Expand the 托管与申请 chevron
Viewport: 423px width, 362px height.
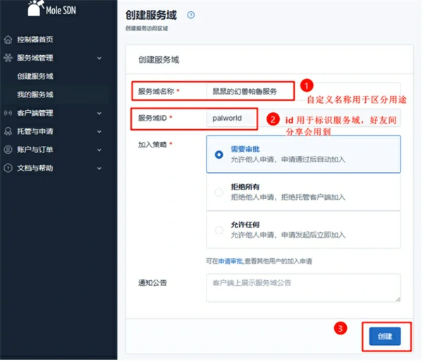[x=99, y=132]
